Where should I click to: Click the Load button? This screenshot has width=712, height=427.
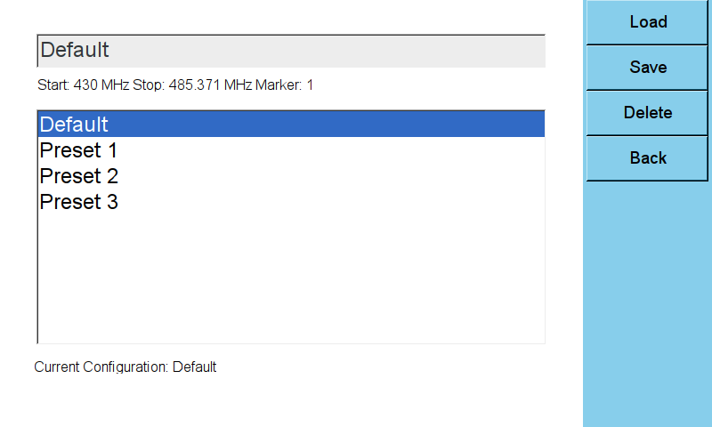(647, 21)
